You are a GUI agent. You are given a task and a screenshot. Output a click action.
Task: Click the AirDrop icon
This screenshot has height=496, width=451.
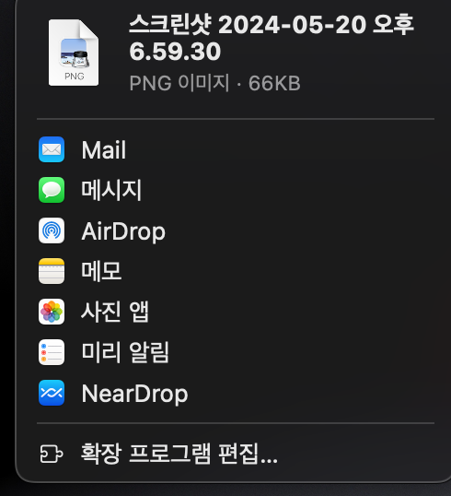(52, 230)
